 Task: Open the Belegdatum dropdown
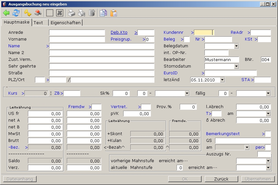237,46
